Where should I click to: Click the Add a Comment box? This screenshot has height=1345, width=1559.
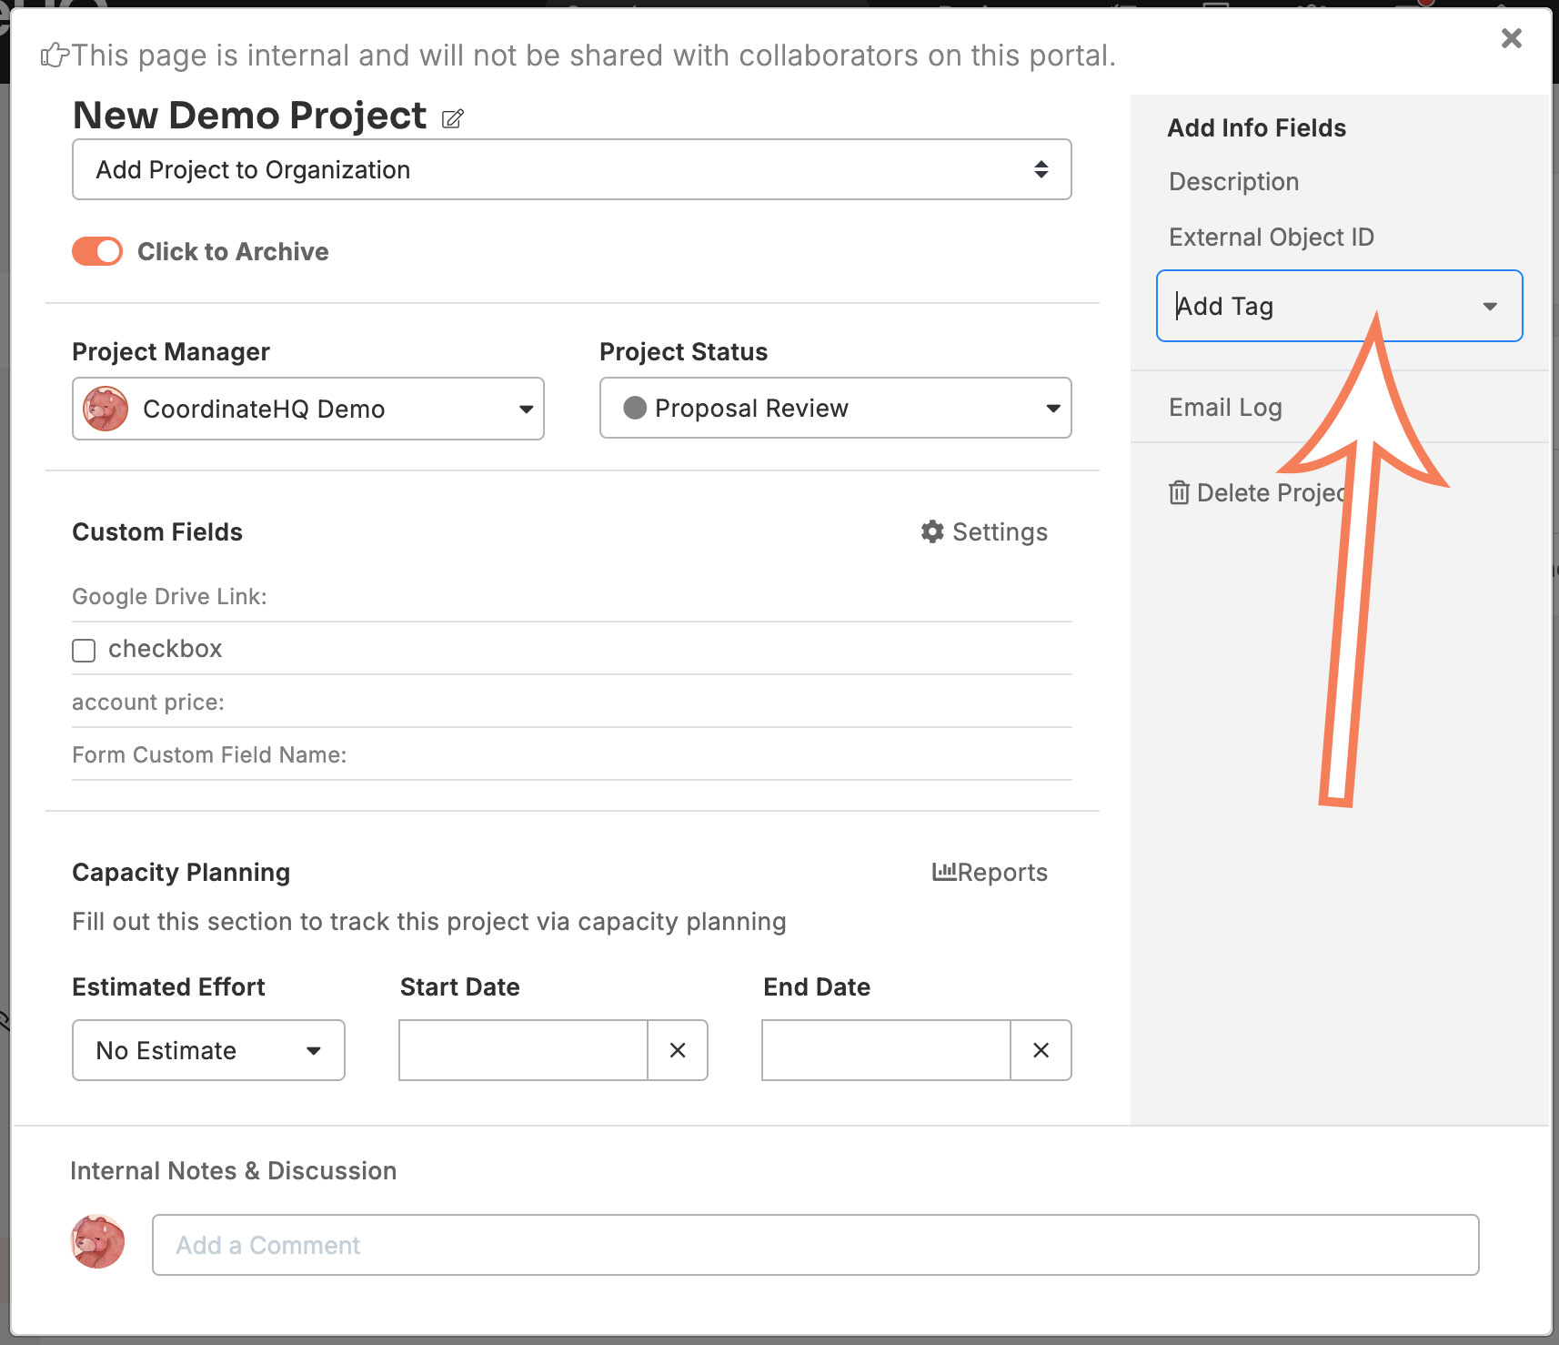(816, 1245)
